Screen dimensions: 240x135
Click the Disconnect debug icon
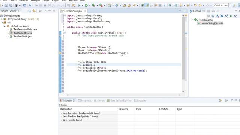pyautogui.click(x=49, y=5)
